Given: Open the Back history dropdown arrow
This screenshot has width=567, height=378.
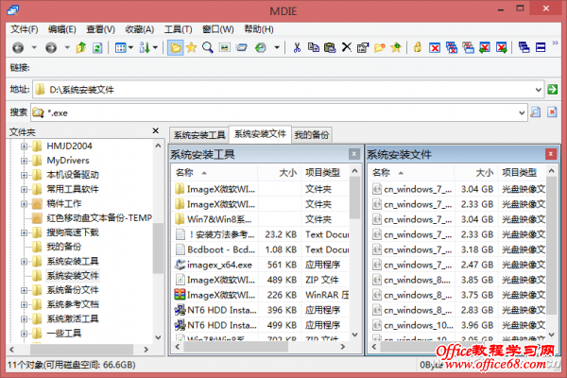Looking at the screenshot, I should pyautogui.click(x=34, y=47).
